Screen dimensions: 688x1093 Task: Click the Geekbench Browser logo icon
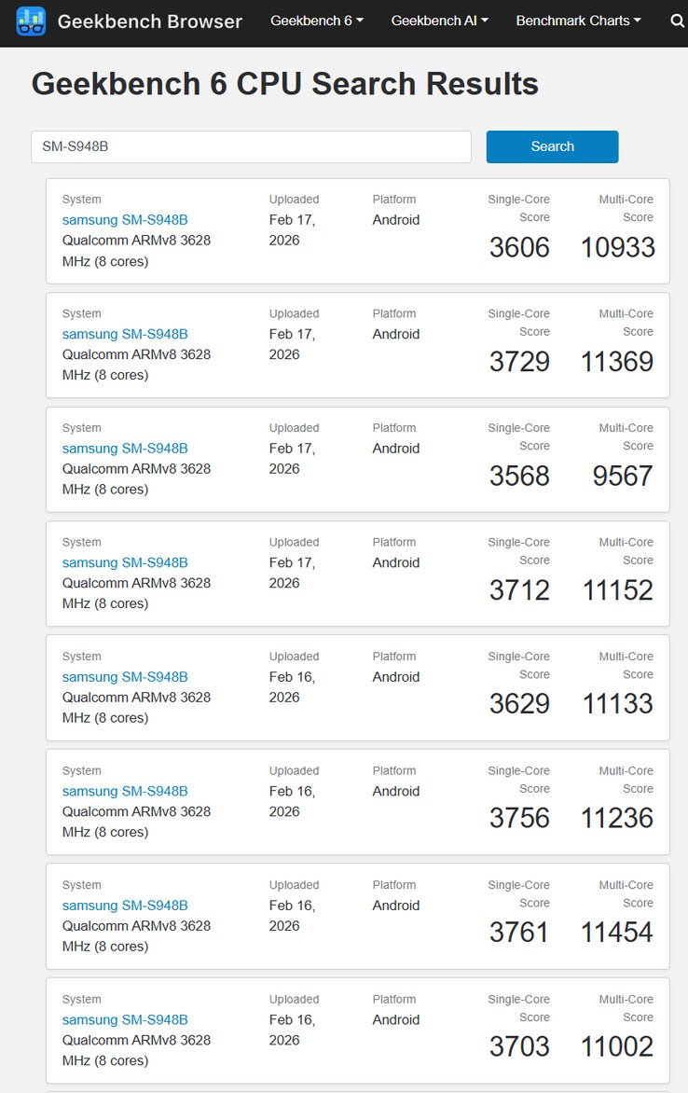(x=34, y=21)
